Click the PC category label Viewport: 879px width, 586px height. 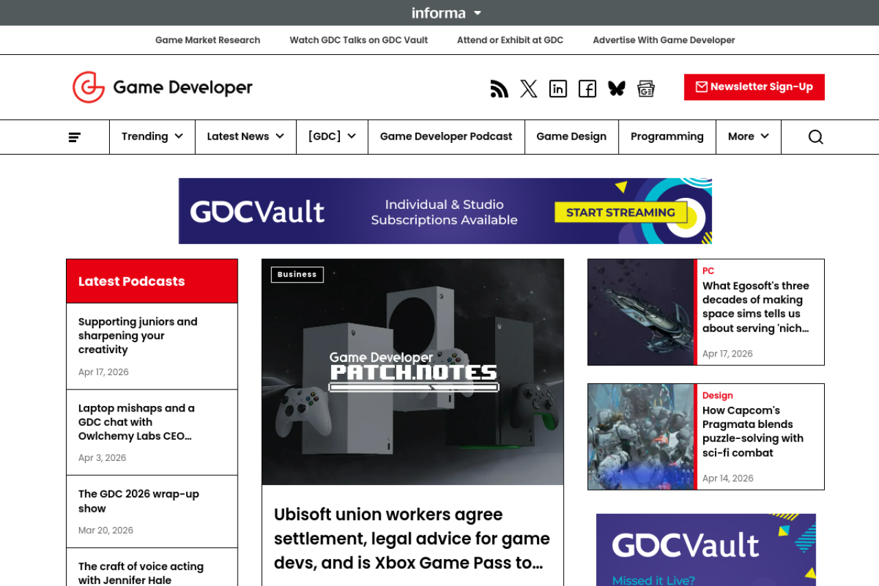708,271
